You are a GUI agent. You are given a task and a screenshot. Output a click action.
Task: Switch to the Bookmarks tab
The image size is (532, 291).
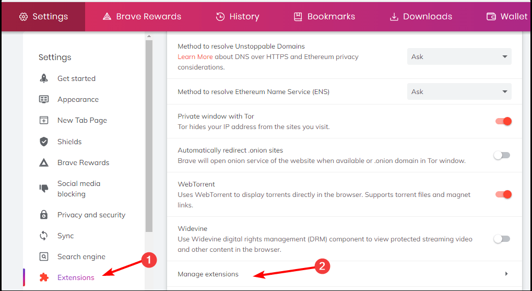[x=325, y=17]
